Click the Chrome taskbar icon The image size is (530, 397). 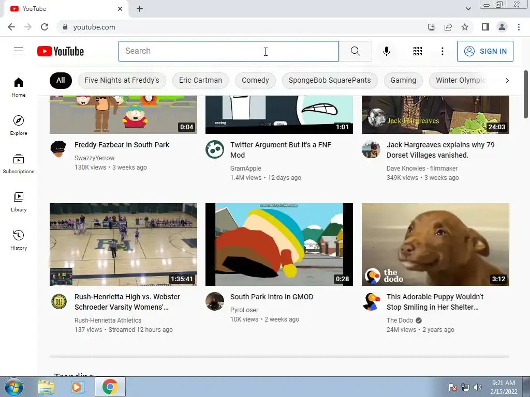[110, 387]
